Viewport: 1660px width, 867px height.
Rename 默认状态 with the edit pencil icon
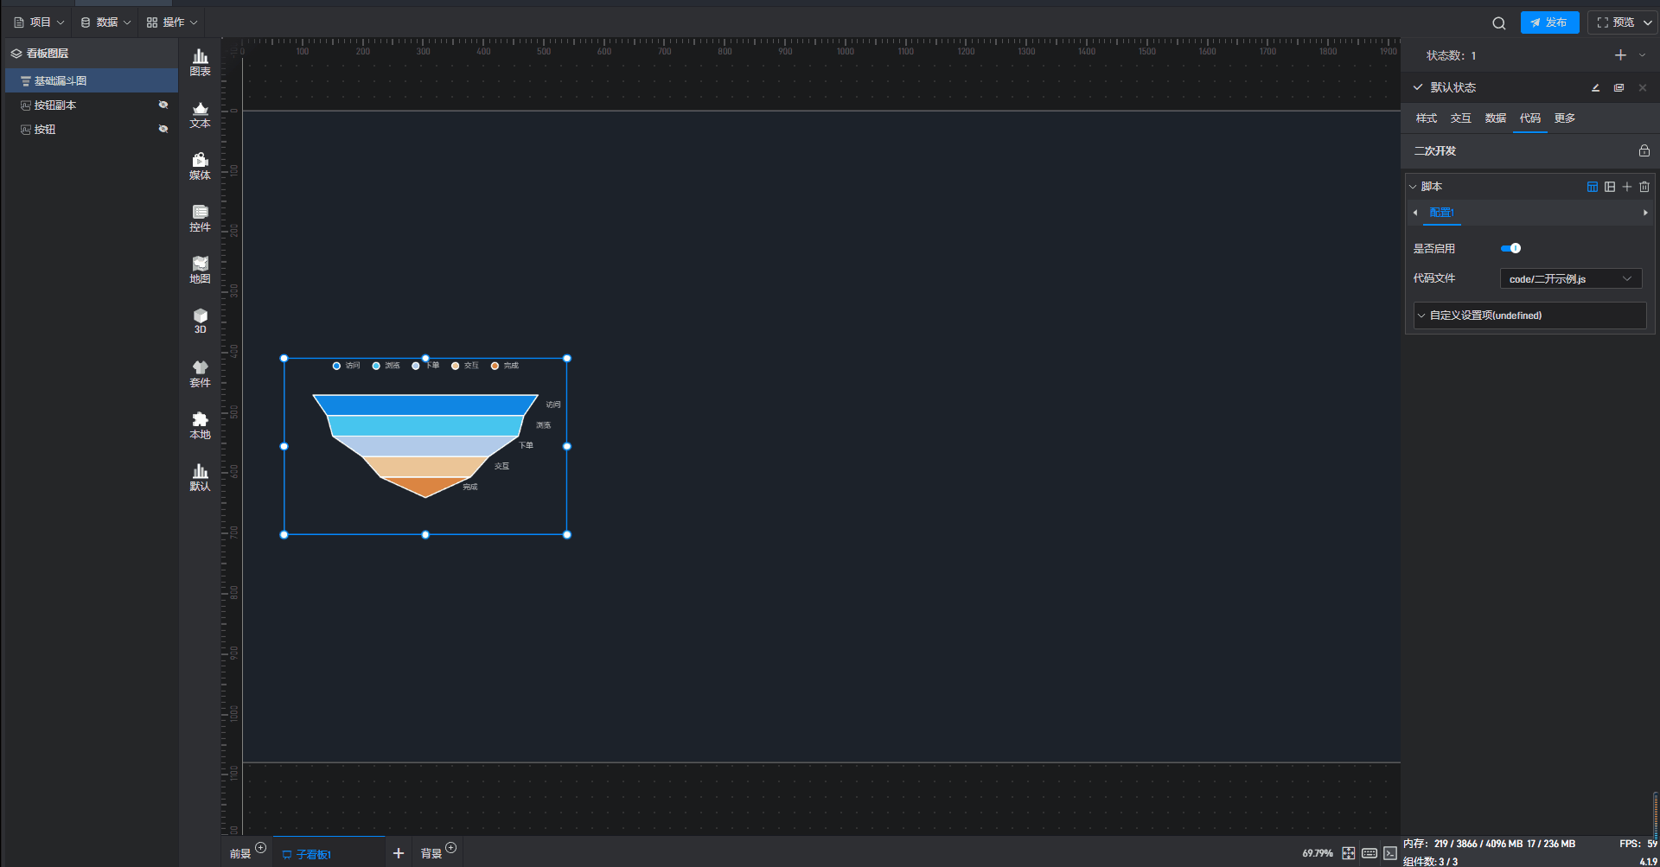pos(1595,87)
